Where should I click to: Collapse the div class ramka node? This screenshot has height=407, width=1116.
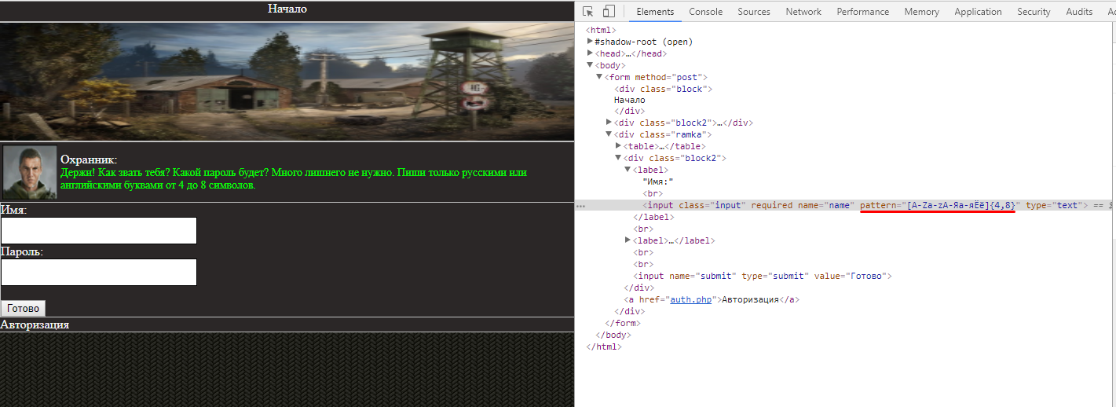coord(609,134)
